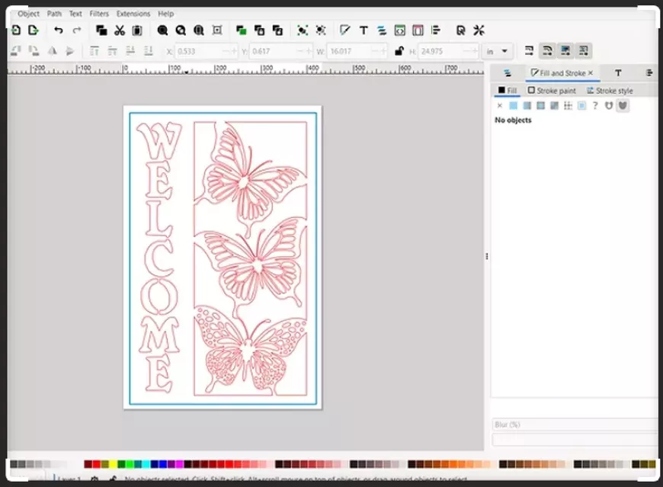Select Radial gradient fill option

pyautogui.click(x=540, y=106)
